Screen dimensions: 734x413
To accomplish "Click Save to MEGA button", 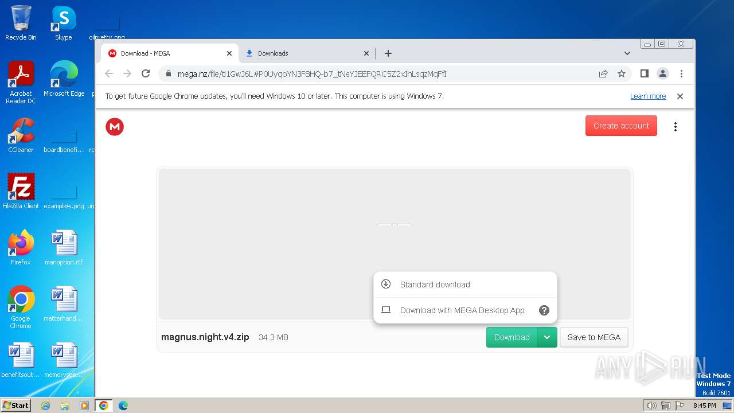I will pos(594,337).
